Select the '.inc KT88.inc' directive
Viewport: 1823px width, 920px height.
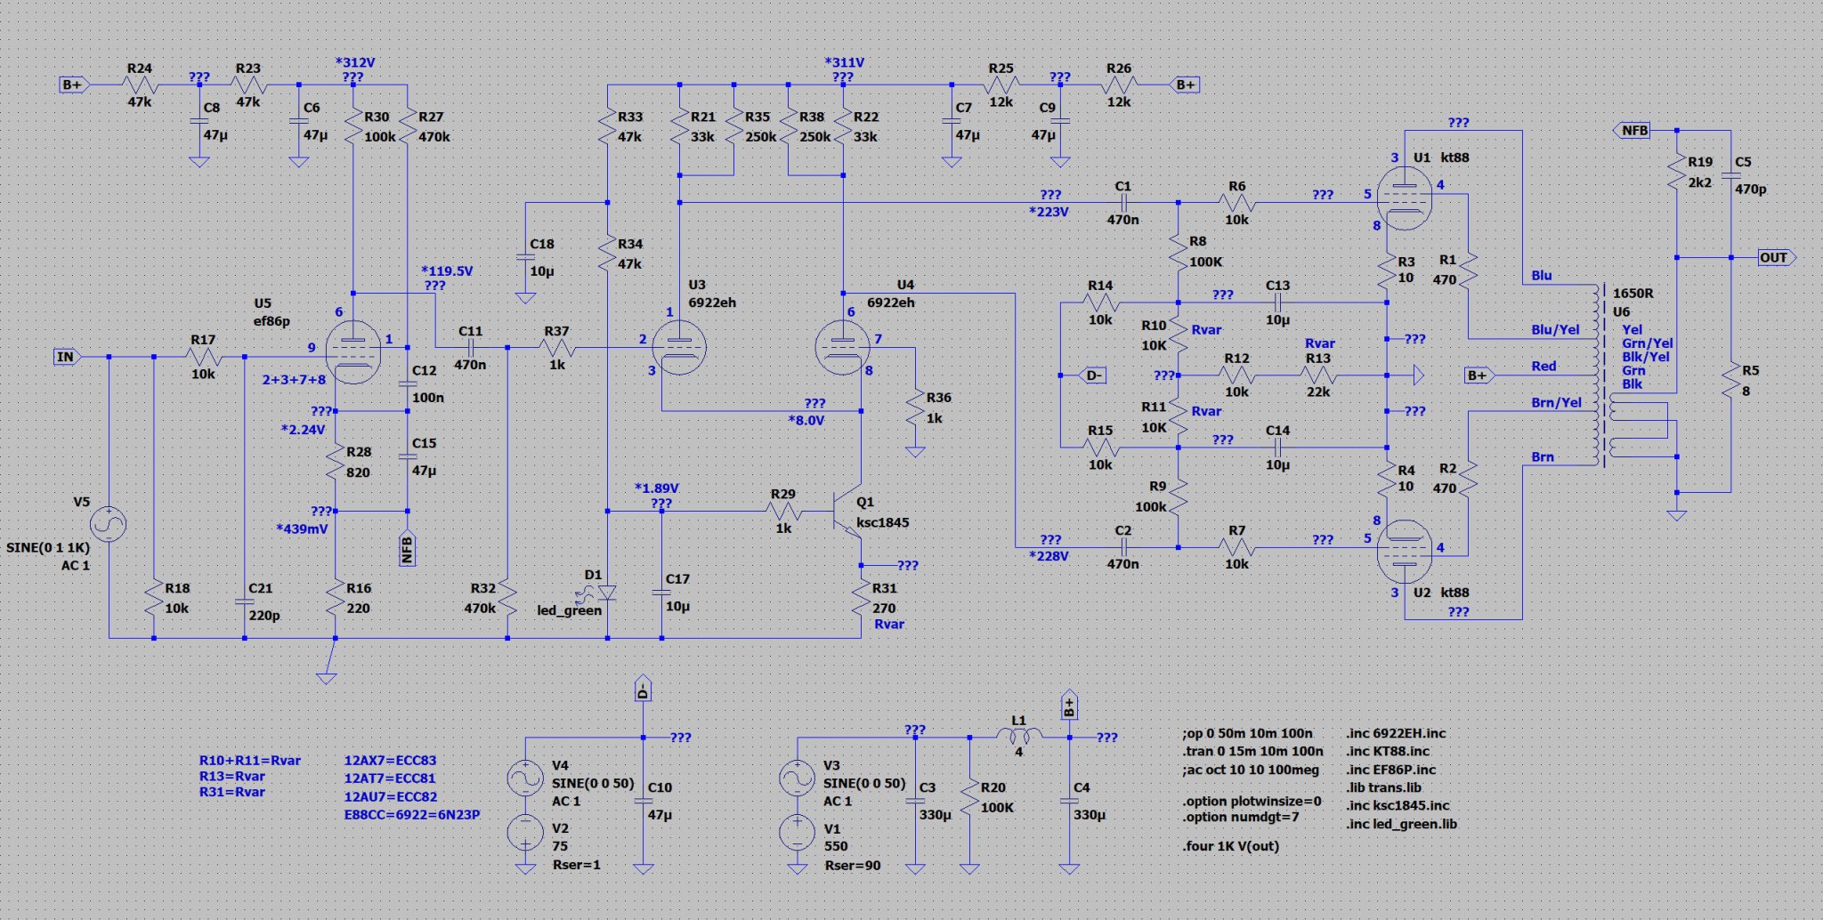coord(1388,751)
